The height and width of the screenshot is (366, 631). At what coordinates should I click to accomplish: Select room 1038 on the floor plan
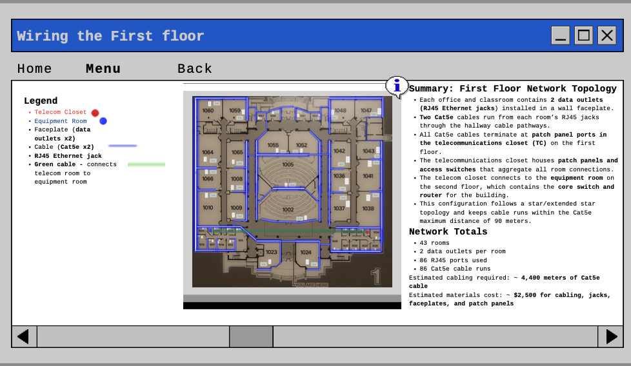(x=368, y=209)
